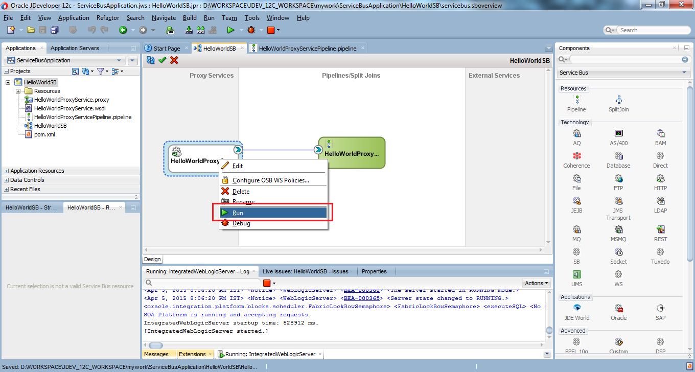The image size is (695, 372).
Task: Select the SplitJoin component
Action: pyautogui.click(x=618, y=104)
